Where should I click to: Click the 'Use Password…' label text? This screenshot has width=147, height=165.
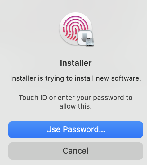tap(76, 129)
